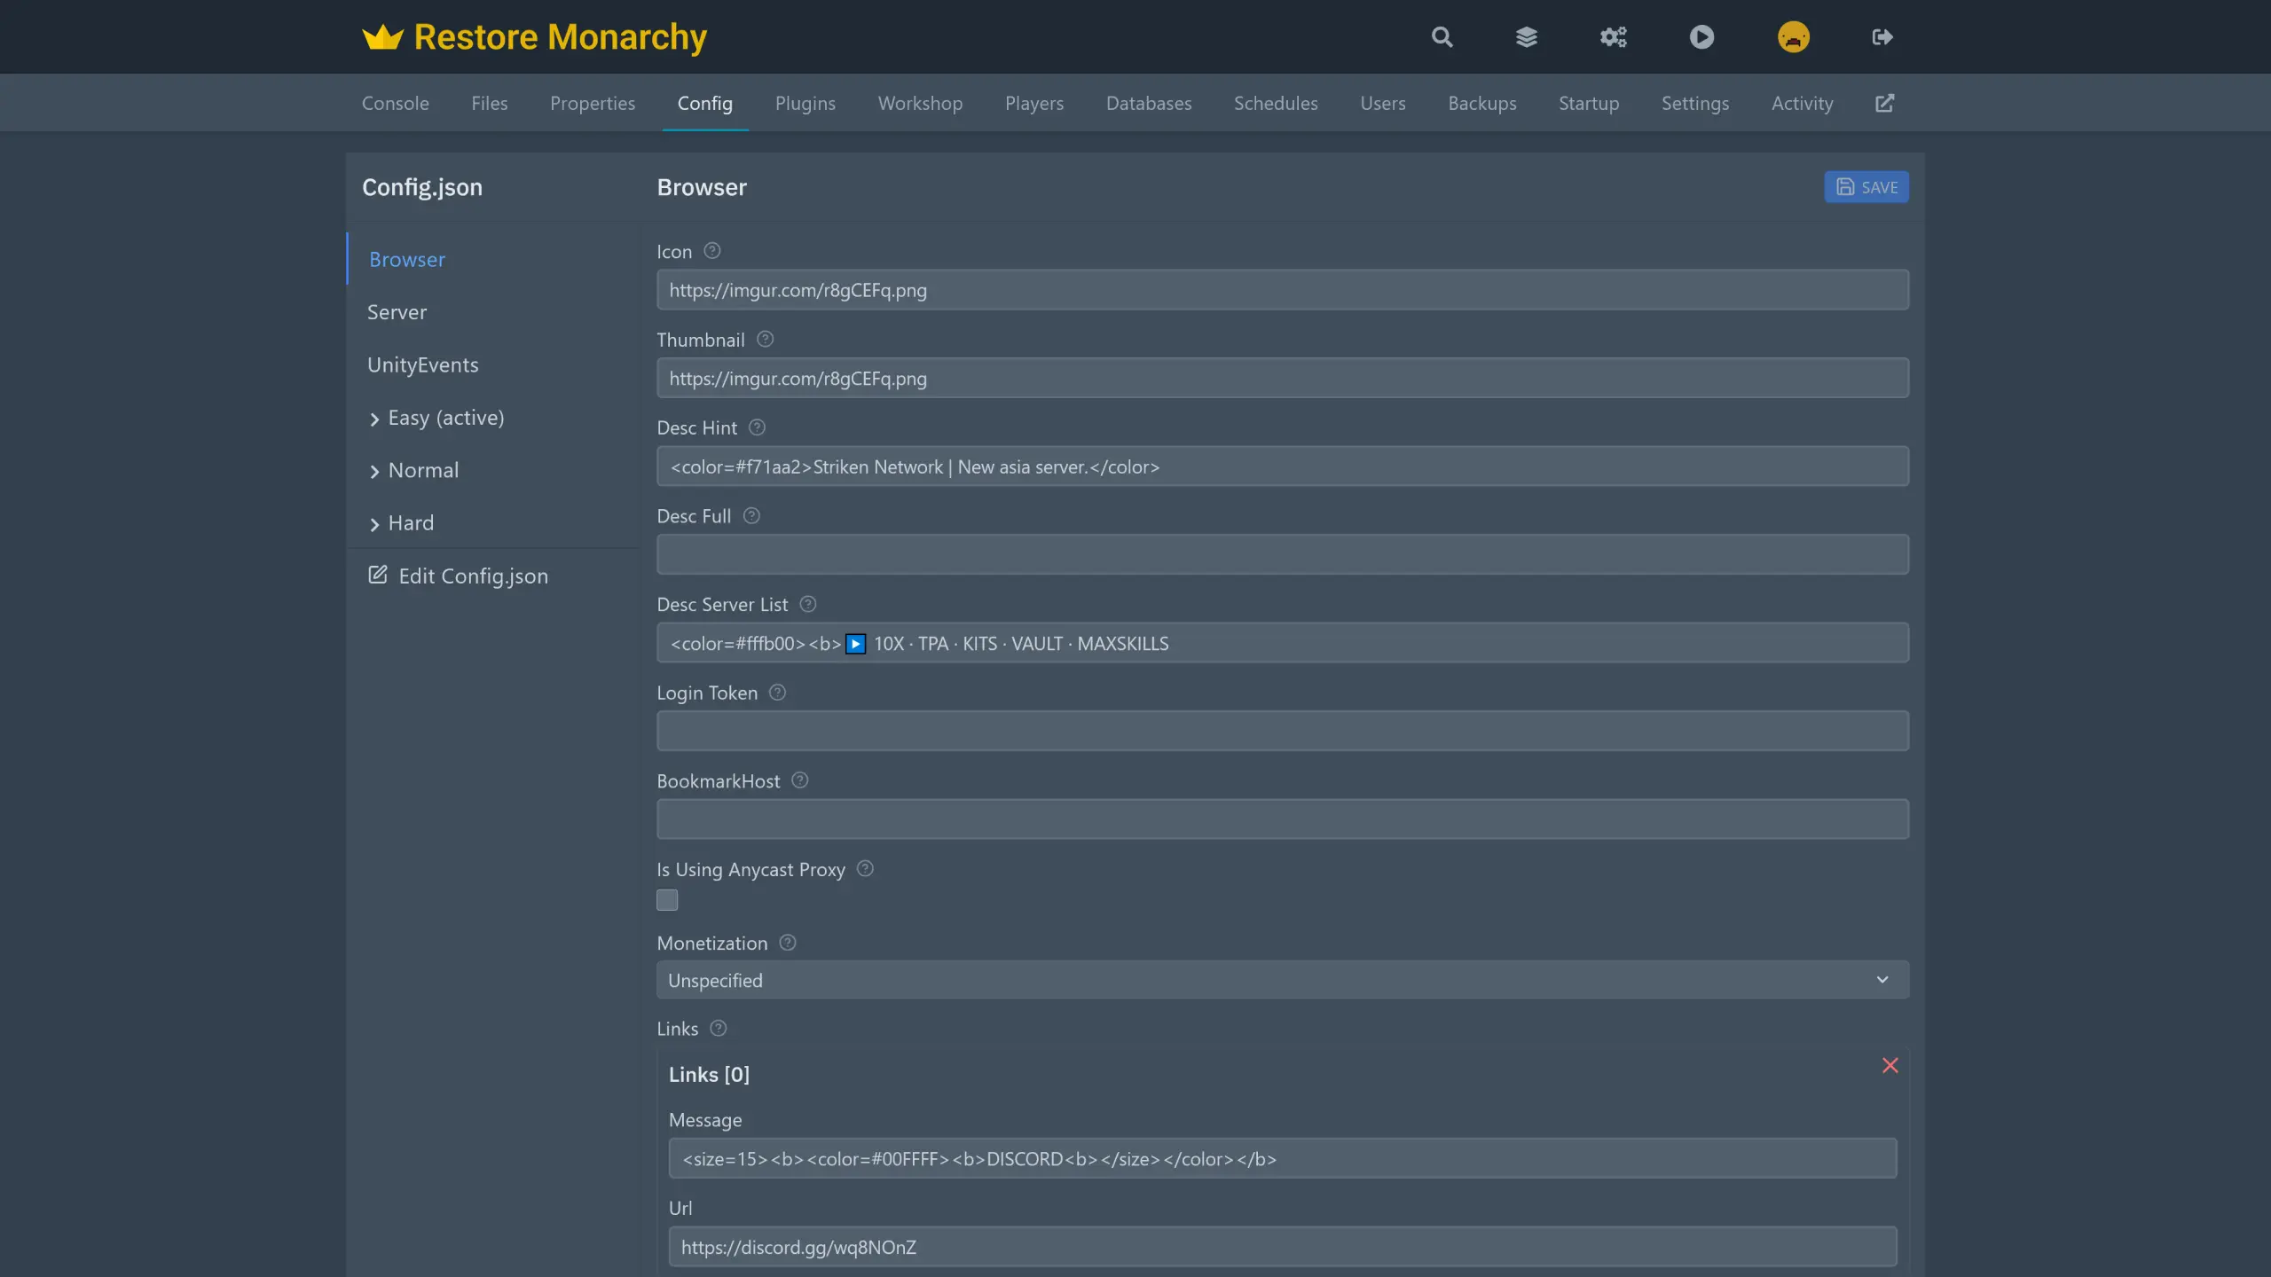The height and width of the screenshot is (1277, 2271).
Task: Switch to the Properties tab
Action: click(593, 103)
